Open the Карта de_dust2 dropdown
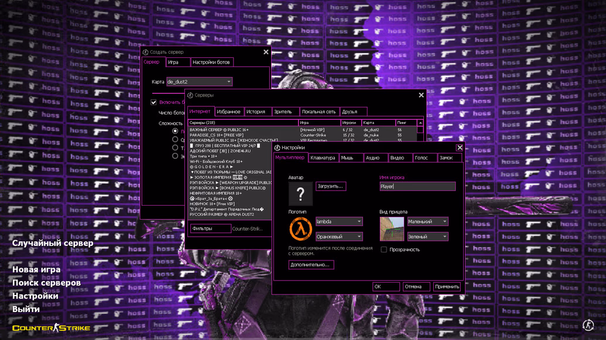 (199, 82)
